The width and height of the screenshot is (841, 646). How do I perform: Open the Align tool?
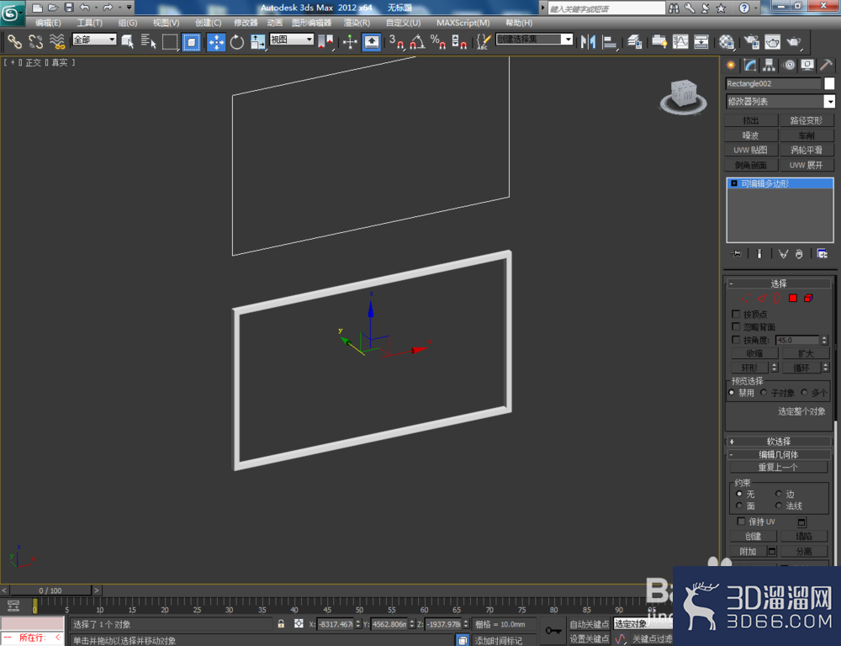click(610, 41)
